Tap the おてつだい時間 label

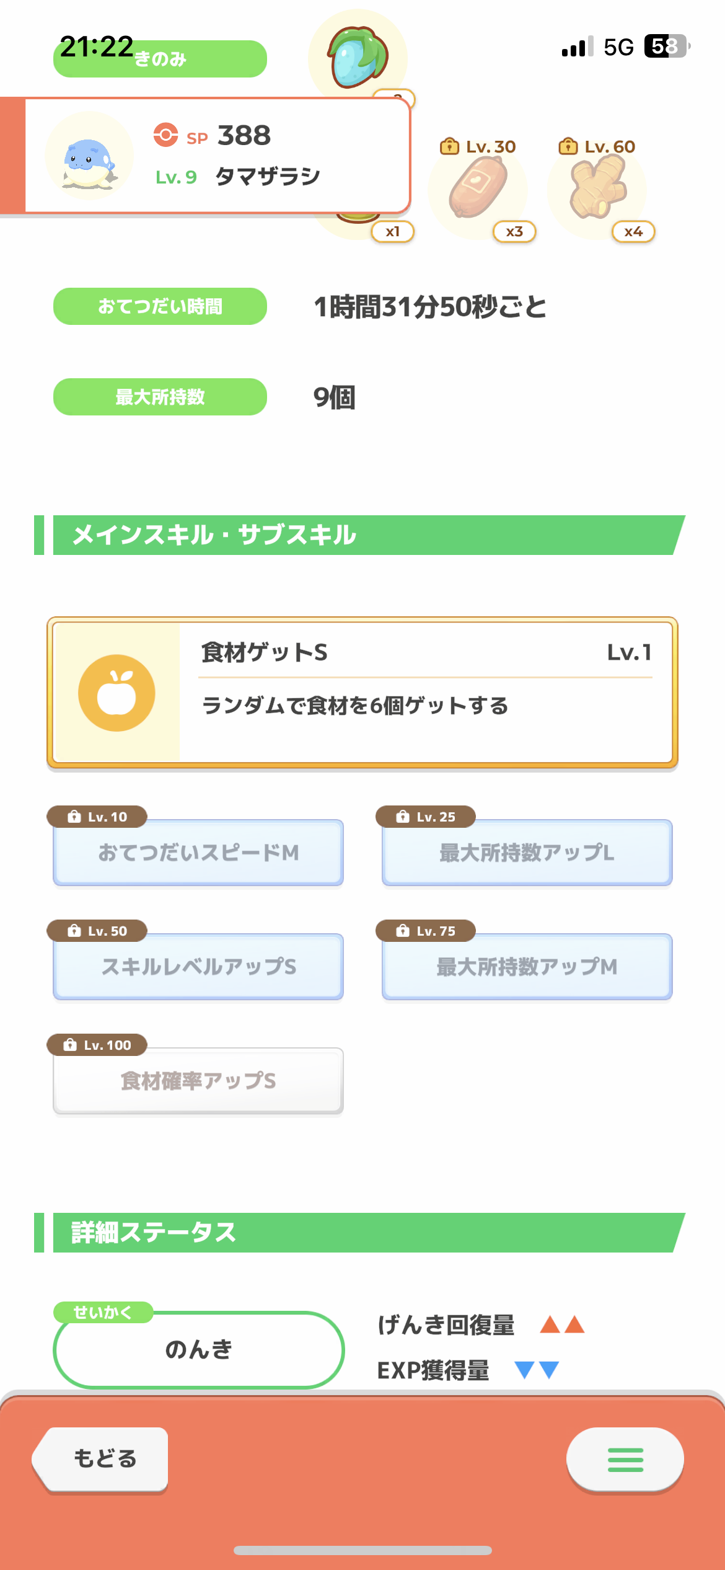pos(160,306)
